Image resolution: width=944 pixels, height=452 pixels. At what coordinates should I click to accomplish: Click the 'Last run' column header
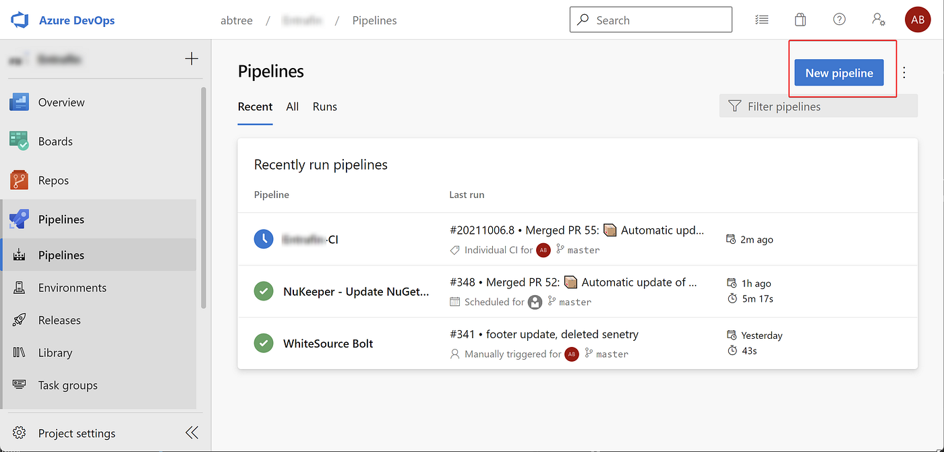(467, 195)
